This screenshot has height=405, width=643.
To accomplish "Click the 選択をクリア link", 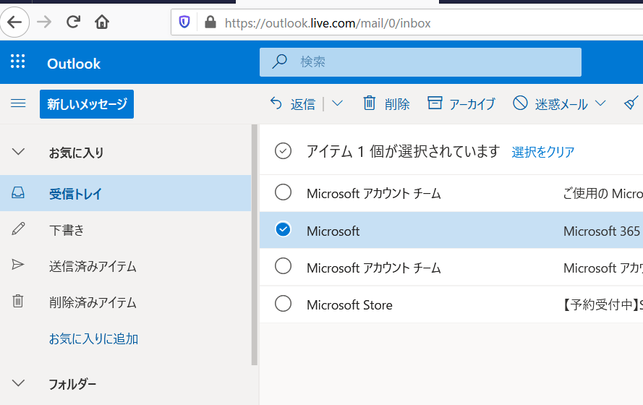I will tap(543, 152).
